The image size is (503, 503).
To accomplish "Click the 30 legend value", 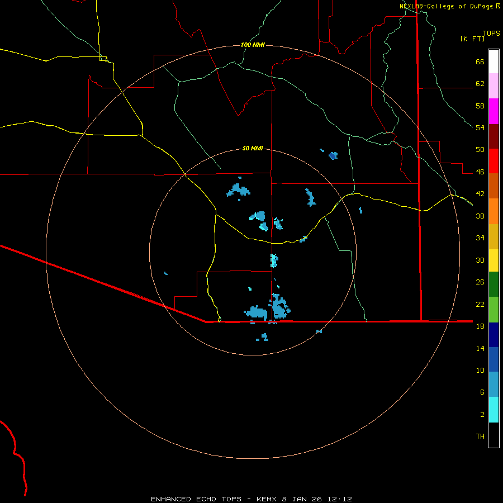I will (480, 260).
